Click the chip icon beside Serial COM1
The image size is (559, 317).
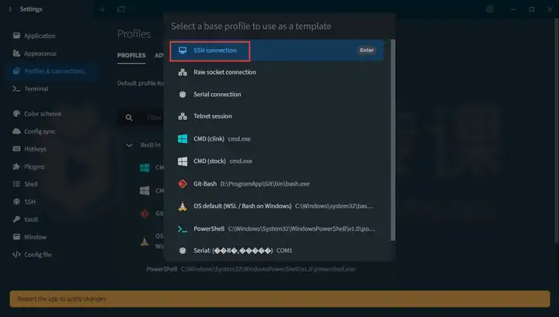pos(182,251)
